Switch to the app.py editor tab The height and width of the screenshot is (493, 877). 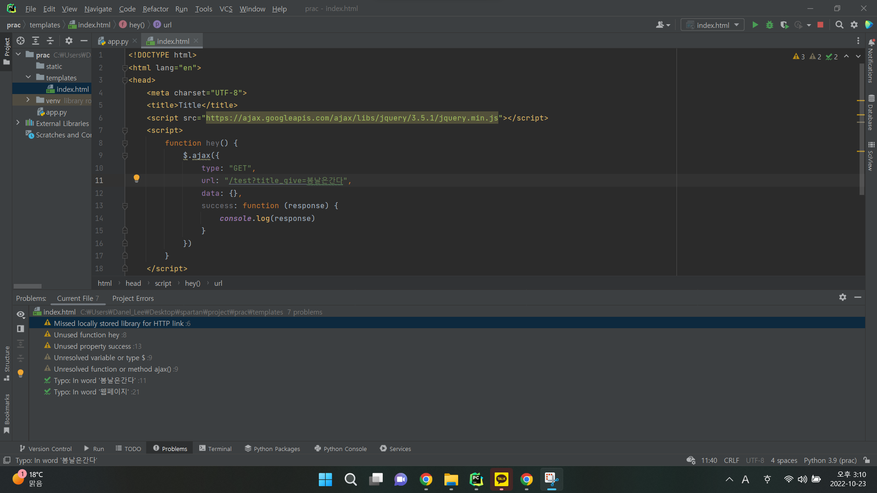(117, 41)
